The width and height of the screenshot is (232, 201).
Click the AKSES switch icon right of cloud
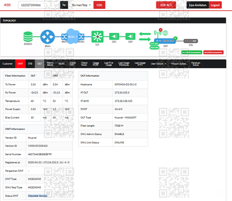[81, 37]
